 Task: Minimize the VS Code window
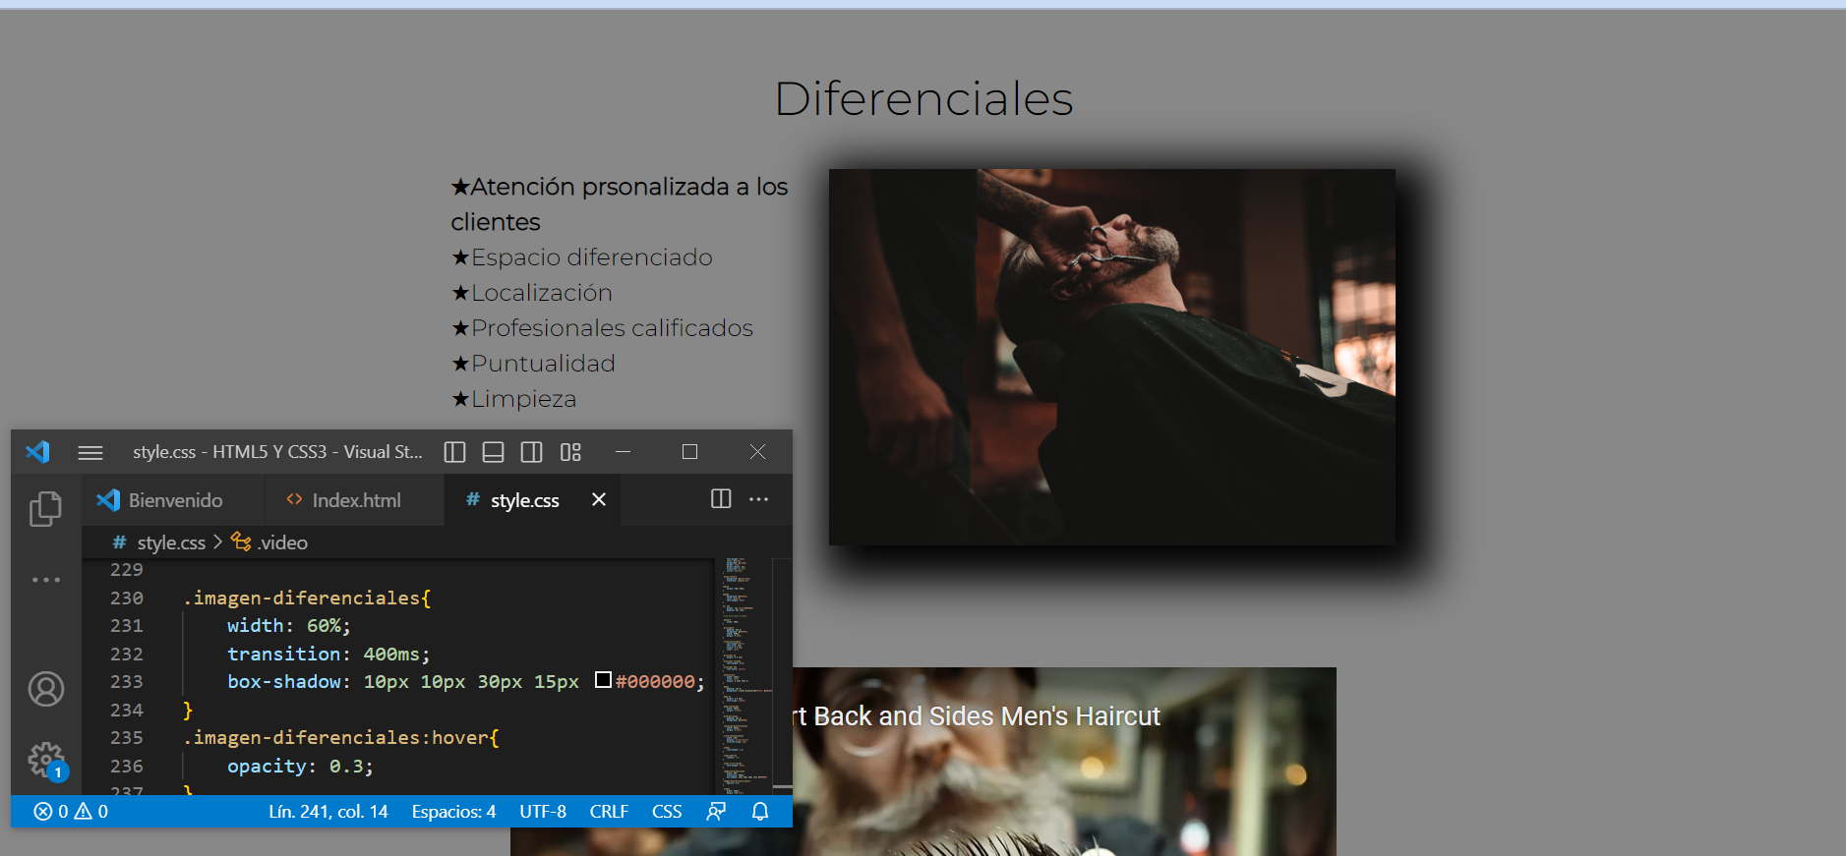pyautogui.click(x=623, y=452)
